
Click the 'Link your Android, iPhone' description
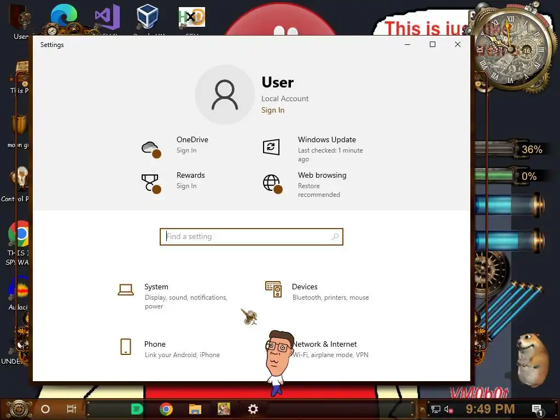pos(182,354)
